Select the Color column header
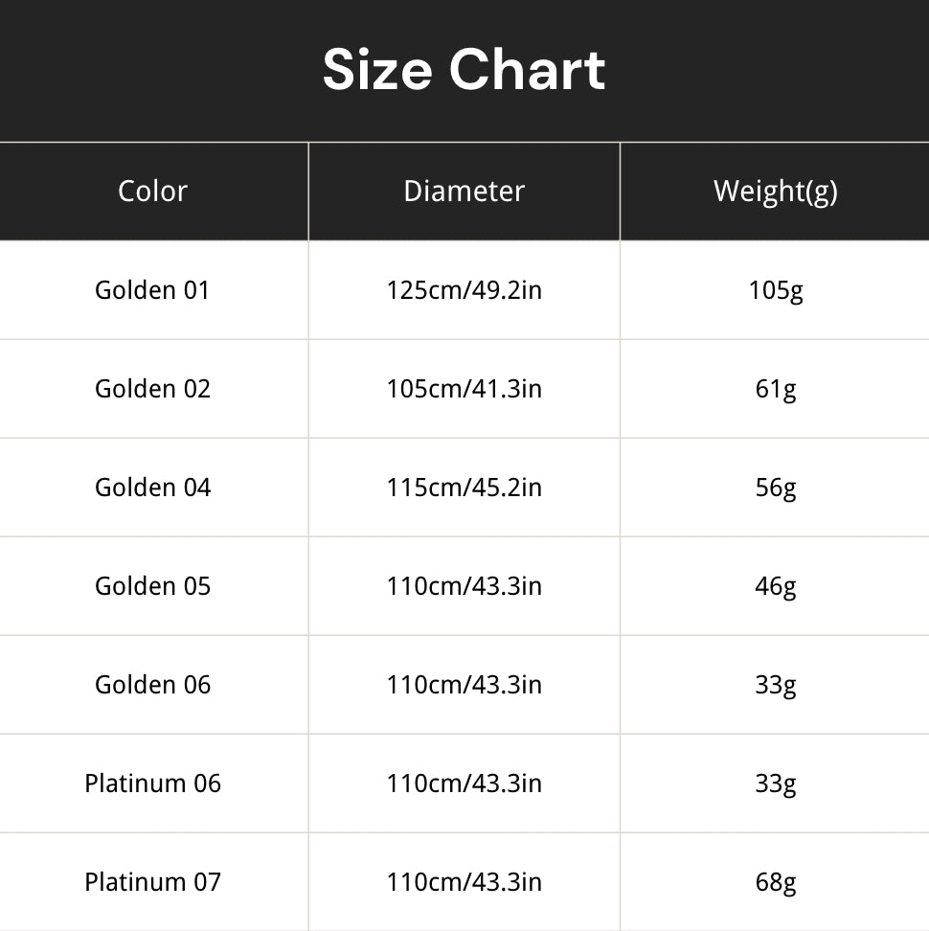 152,192
